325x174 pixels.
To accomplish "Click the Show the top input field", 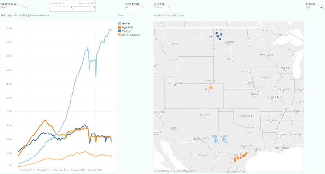I will pyautogui.click(x=134, y=7).
